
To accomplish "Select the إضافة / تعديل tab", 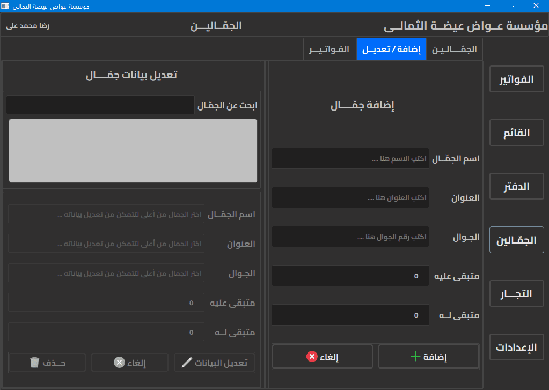I will pyautogui.click(x=391, y=49).
